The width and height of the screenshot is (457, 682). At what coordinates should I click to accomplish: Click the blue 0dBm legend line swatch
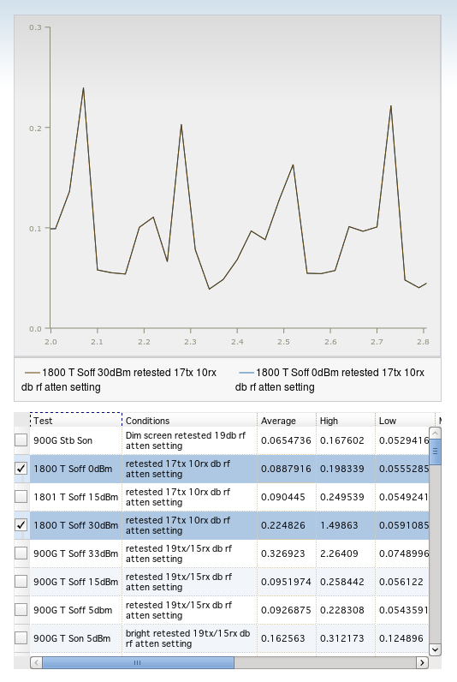[246, 373]
